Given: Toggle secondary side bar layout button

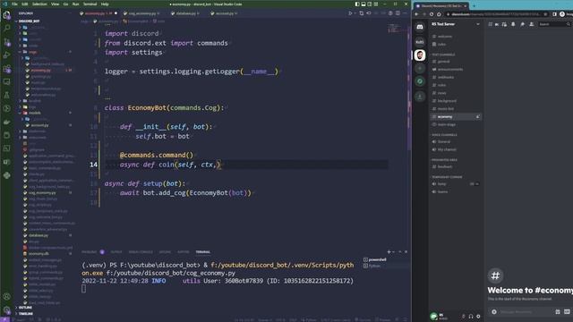Looking at the screenshot, I should pos(370,4).
